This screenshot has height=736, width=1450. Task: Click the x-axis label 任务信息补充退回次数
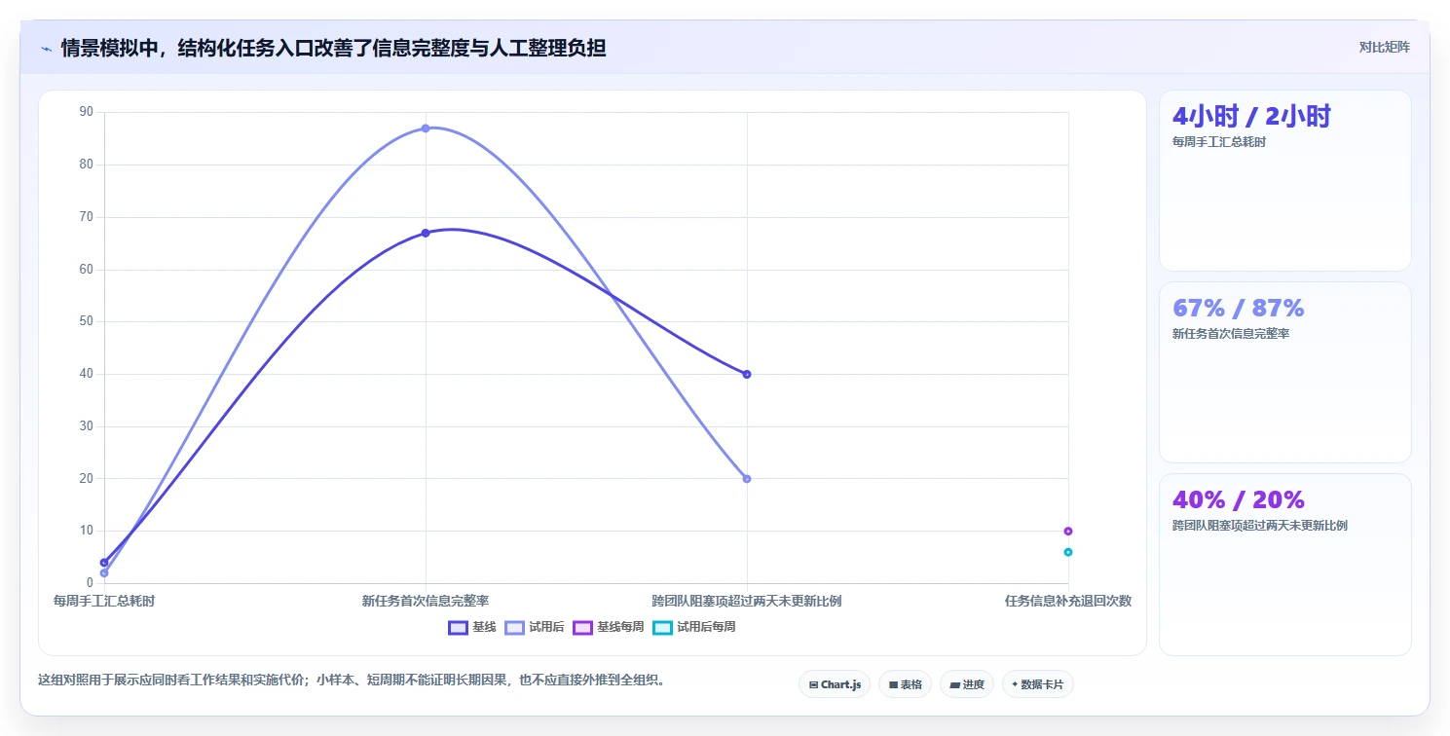pos(1068,601)
